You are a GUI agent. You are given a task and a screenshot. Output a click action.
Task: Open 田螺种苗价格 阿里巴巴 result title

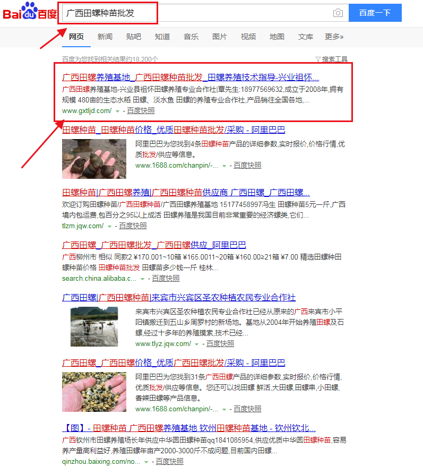coord(174,129)
